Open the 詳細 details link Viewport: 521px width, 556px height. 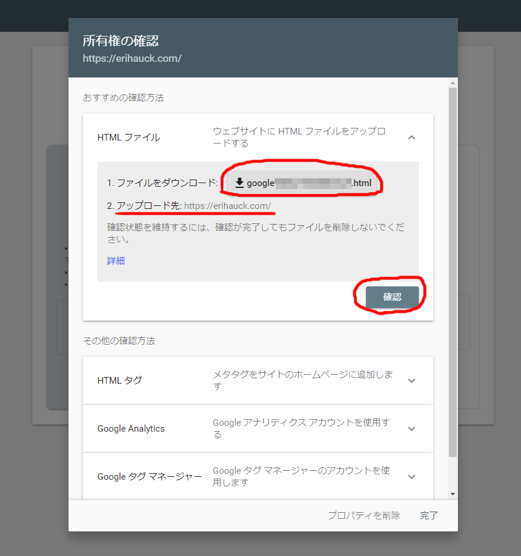tap(116, 261)
